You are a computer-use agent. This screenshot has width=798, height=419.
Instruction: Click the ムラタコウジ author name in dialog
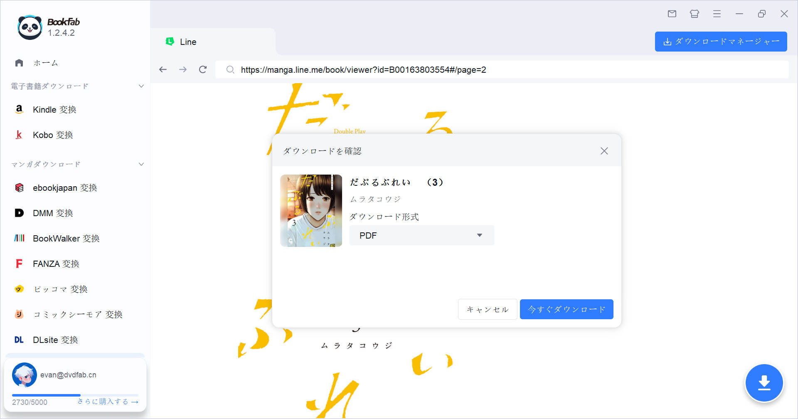(x=375, y=199)
